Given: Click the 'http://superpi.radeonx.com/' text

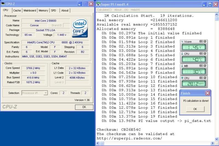Looking at the screenshot, I should coord(129,138).
